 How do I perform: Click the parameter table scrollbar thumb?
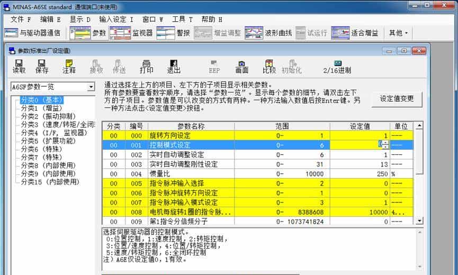(419, 152)
